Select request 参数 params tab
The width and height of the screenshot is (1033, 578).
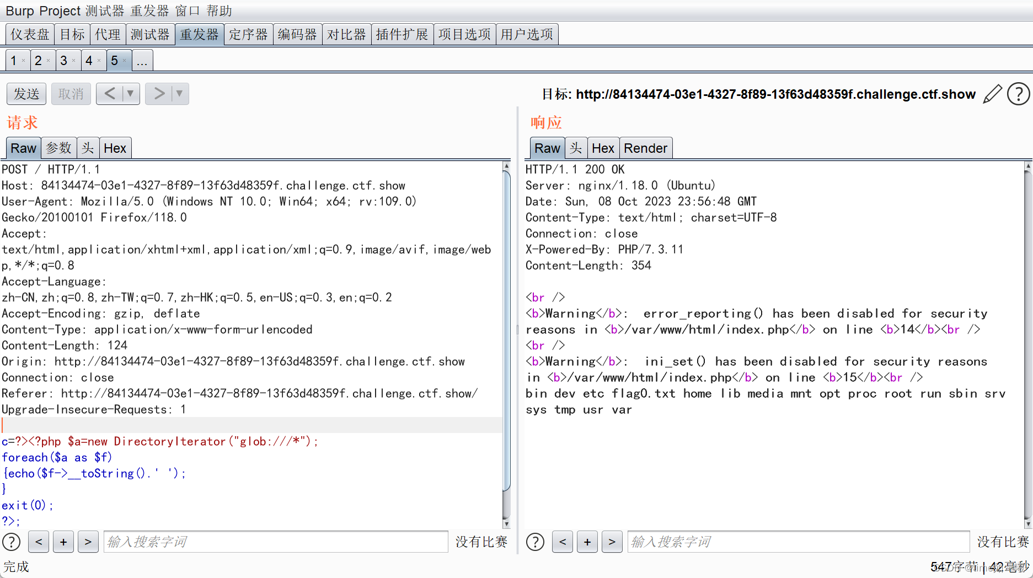[59, 148]
